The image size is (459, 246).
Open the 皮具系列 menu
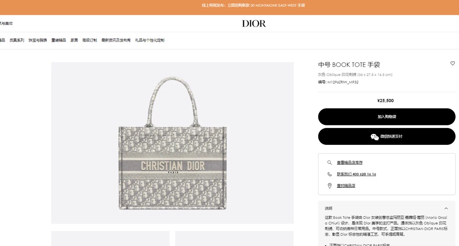pyautogui.click(x=17, y=40)
